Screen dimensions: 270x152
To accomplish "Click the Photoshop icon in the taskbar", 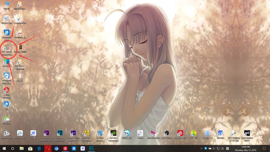I will (91, 149).
